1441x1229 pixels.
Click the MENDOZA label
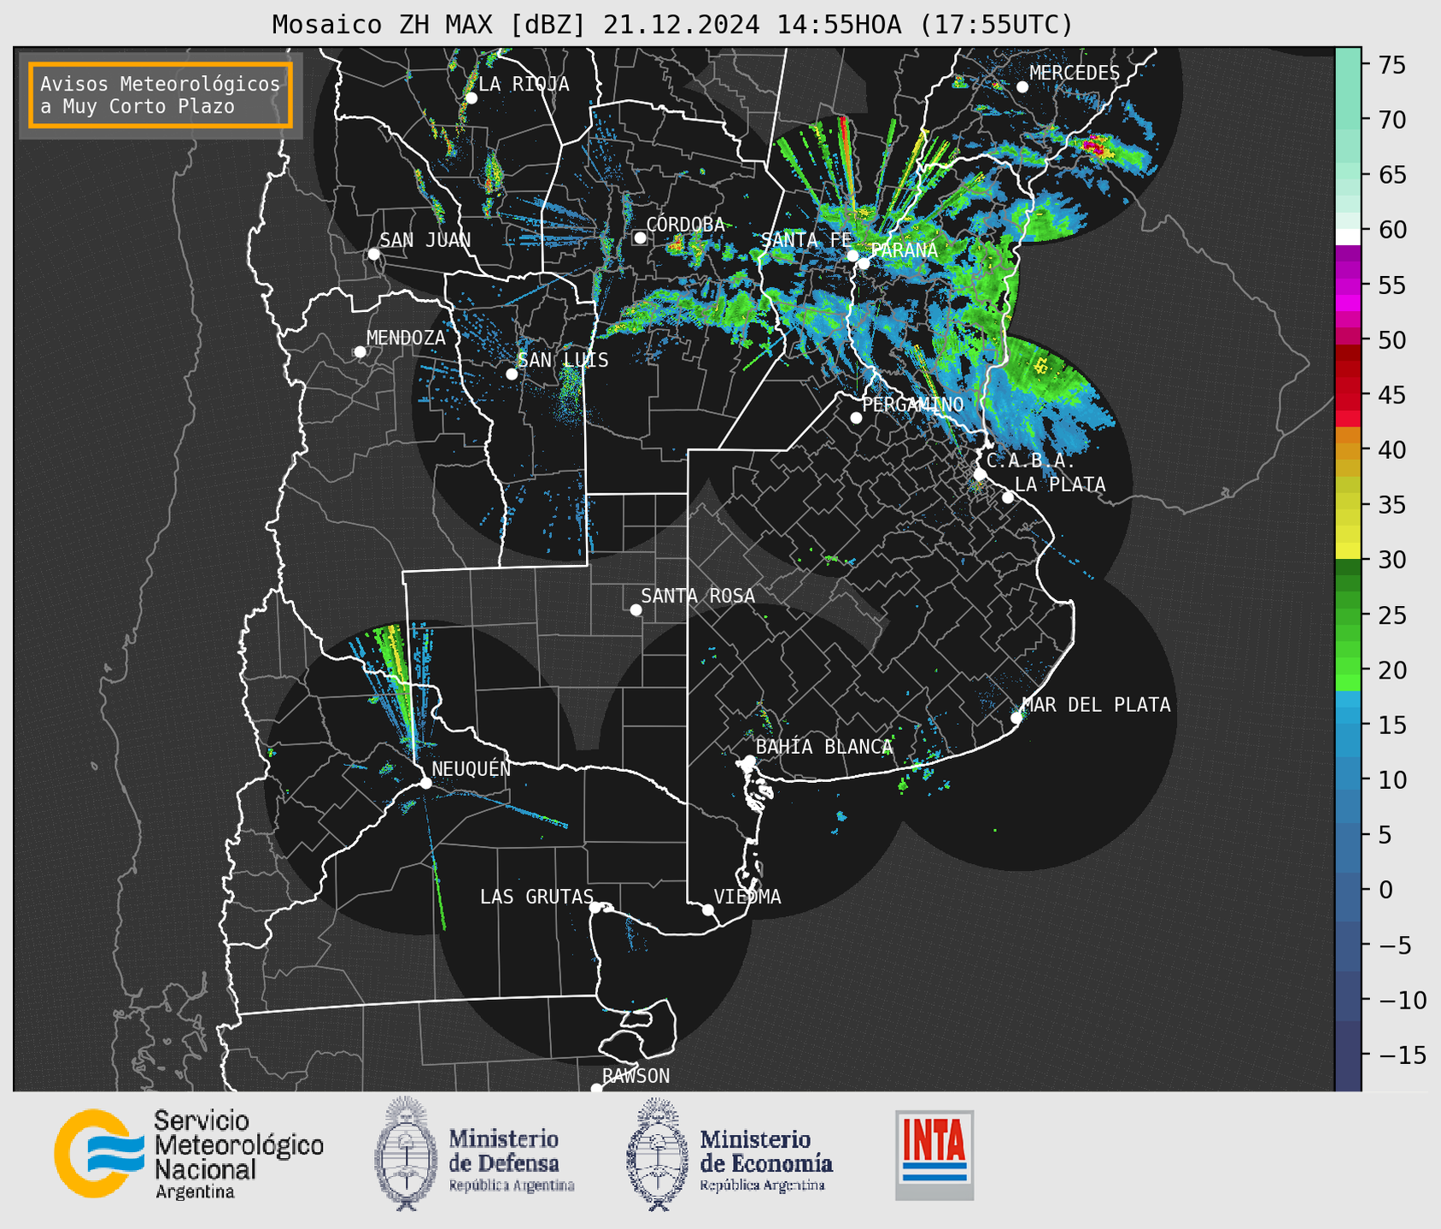tap(406, 338)
